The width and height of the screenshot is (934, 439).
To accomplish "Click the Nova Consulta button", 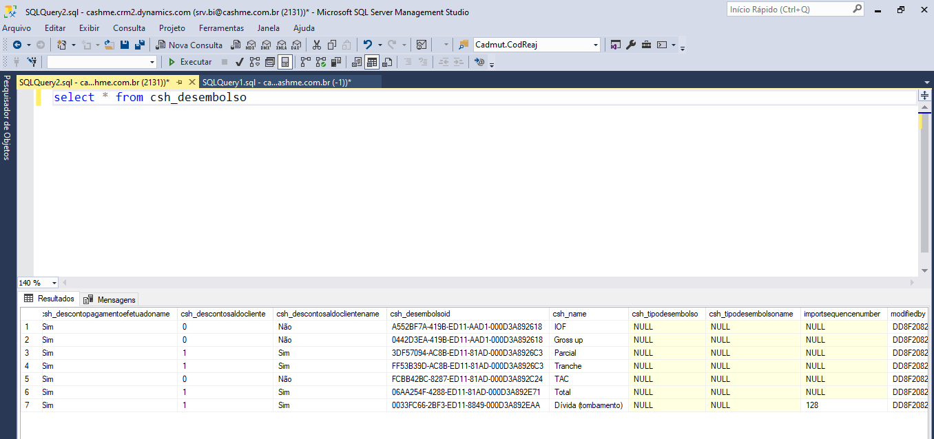I will pos(189,45).
